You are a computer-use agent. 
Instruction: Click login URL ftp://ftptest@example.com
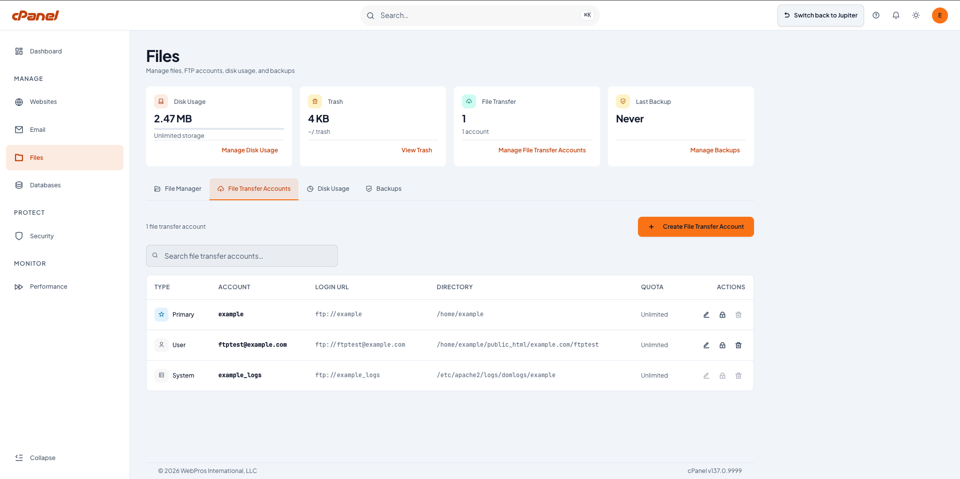click(x=360, y=345)
